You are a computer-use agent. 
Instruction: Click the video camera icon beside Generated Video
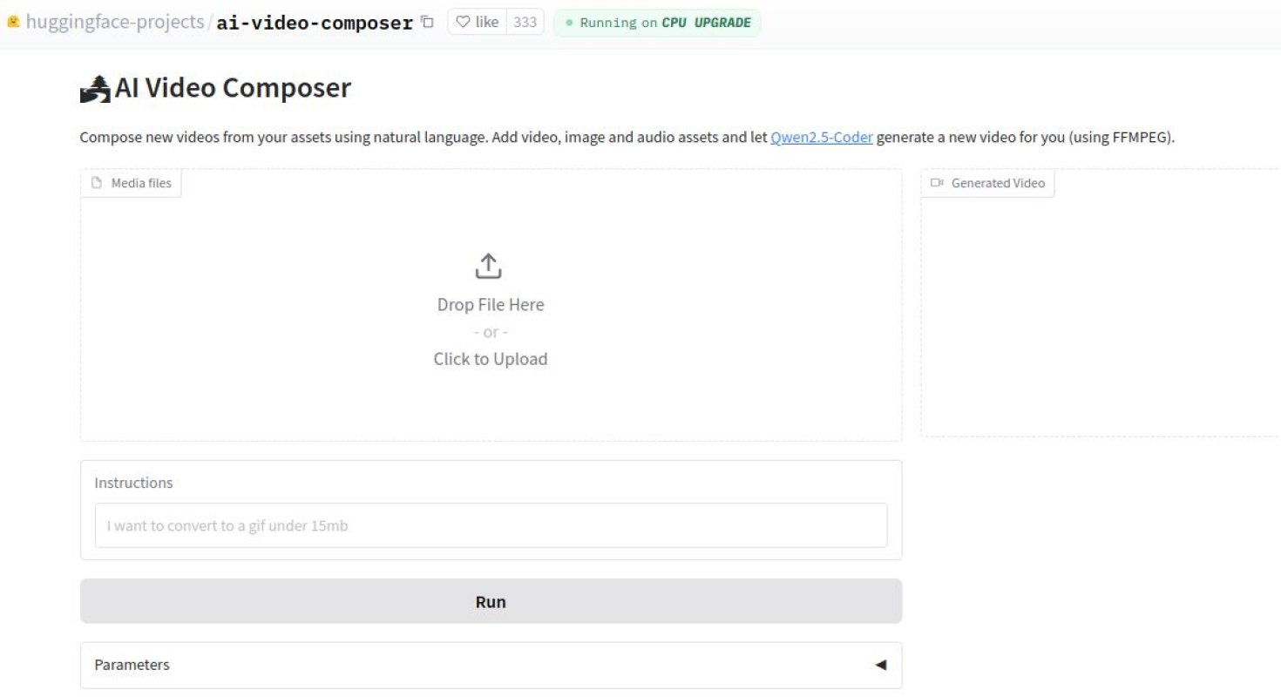coord(938,183)
